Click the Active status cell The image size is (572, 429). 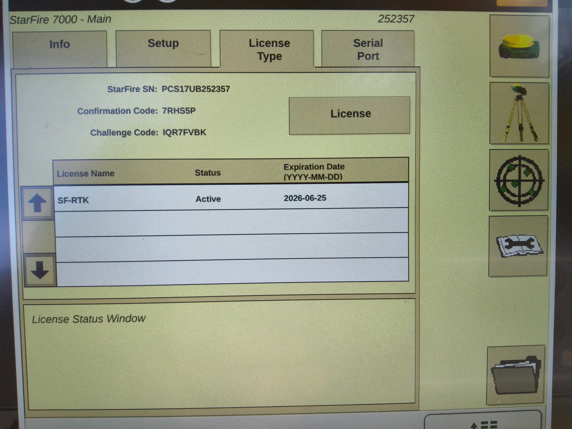click(208, 199)
